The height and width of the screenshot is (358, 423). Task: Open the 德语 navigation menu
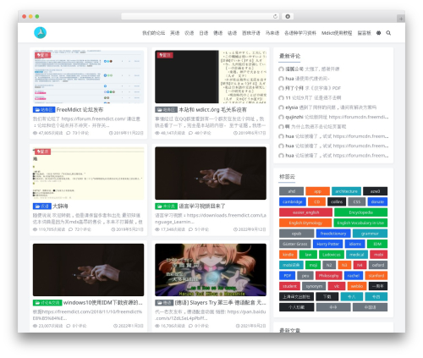pyautogui.click(x=217, y=33)
